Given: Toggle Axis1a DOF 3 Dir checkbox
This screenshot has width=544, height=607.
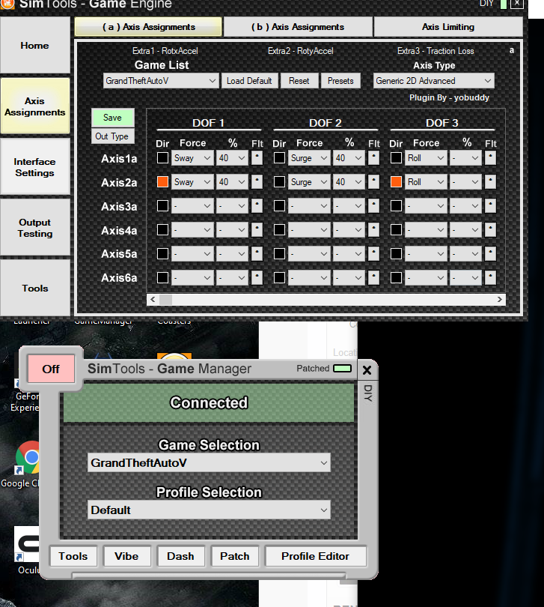Looking at the screenshot, I should [x=396, y=158].
